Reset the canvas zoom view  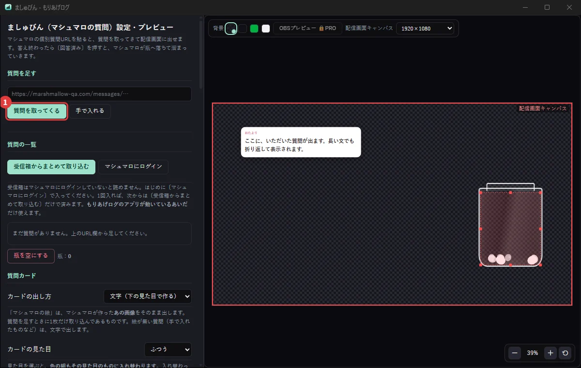click(x=565, y=353)
